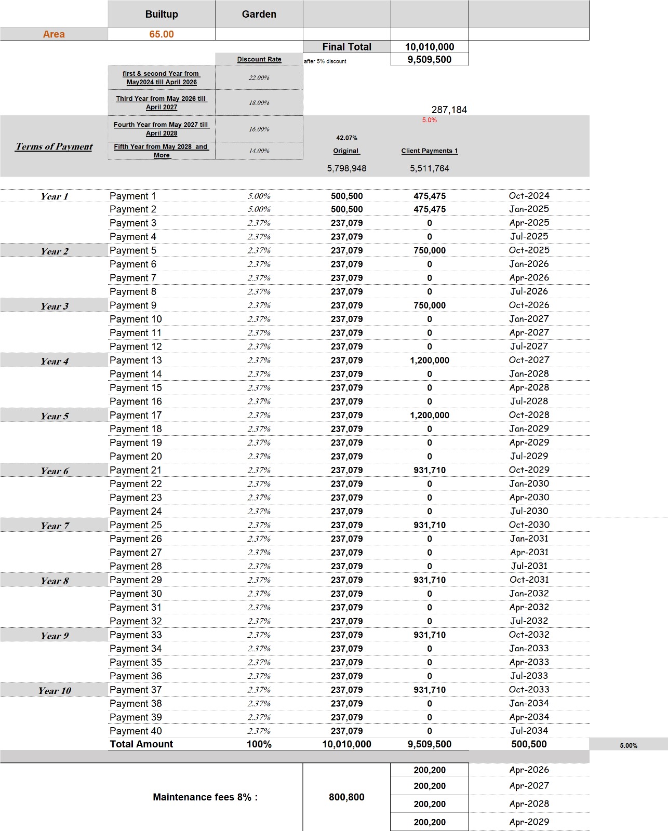Click the orange Area row label
The image size is (668, 831).
coord(54,34)
